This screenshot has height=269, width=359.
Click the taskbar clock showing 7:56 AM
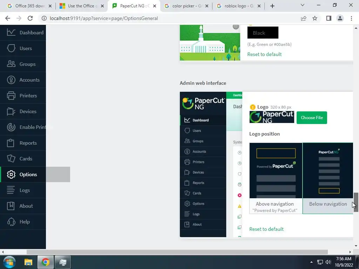344,262
